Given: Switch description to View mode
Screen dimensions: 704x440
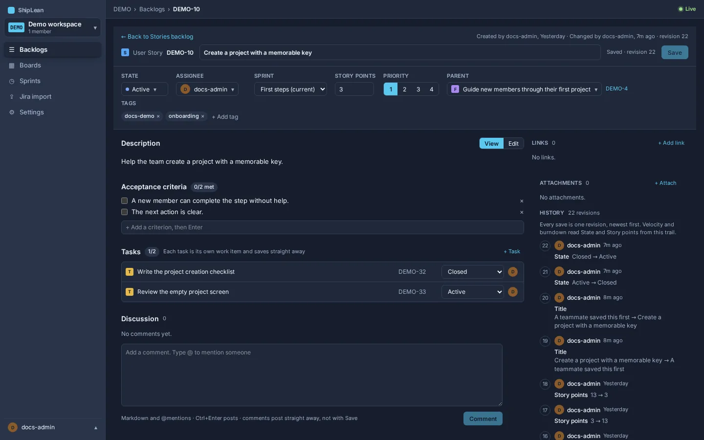Looking at the screenshot, I should tap(491, 143).
